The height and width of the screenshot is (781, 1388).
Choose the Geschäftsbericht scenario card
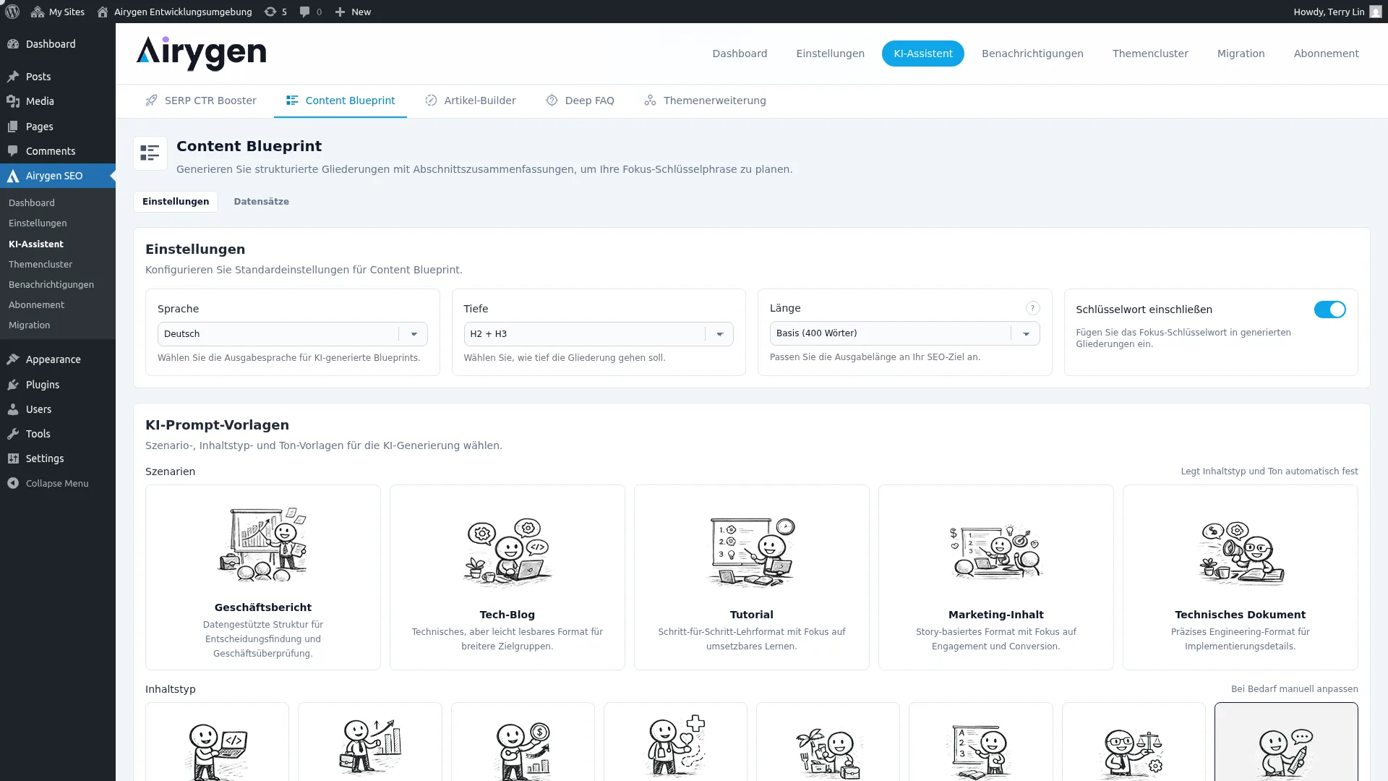(x=263, y=577)
